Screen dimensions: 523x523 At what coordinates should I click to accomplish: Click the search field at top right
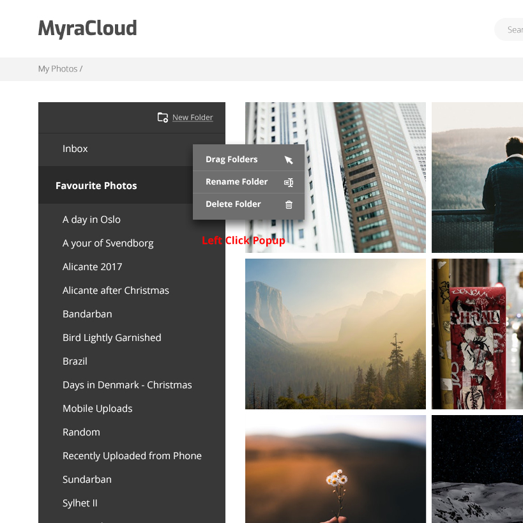pos(511,29)
